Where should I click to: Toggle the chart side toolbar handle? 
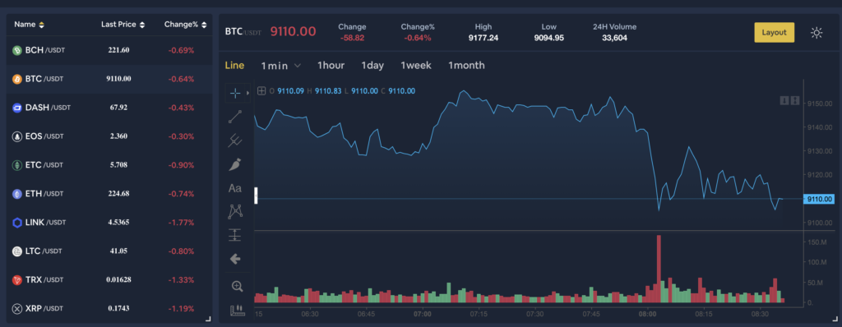[257, 196]
